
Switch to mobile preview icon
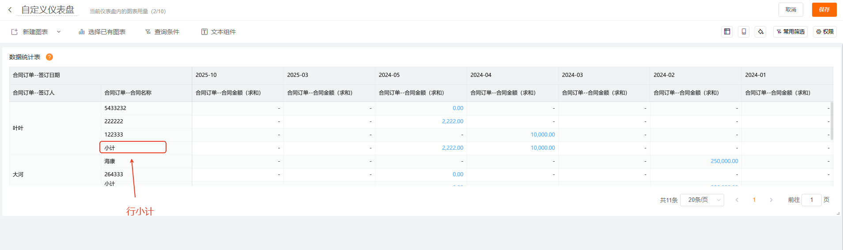[x=744, y=32]
